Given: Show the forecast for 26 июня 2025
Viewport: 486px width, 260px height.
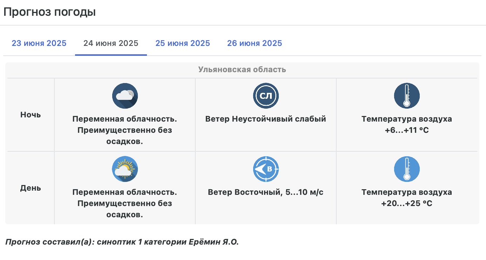Looking at the screenshot, I should pyautogui.click(x=255, y=43).
